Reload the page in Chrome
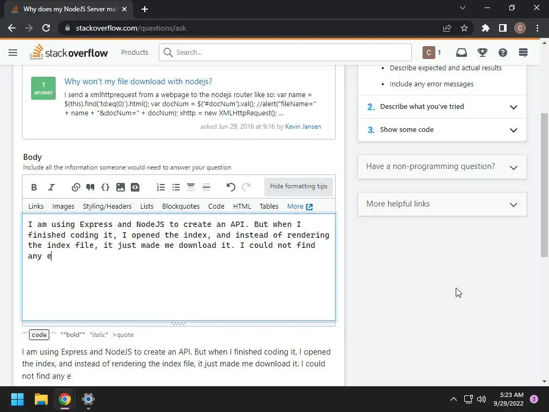This screenshot has height=412, width=549. (46, 28)
